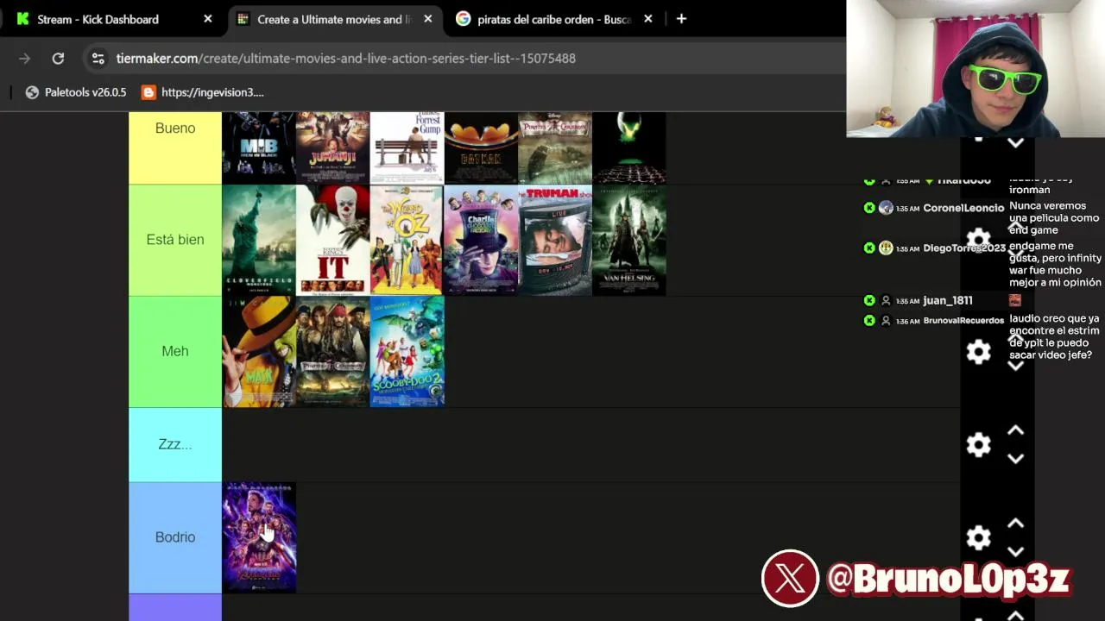Select the Create a Ultimate movies tab
This screenshot has height=621, width=1105.
[334, 18]
